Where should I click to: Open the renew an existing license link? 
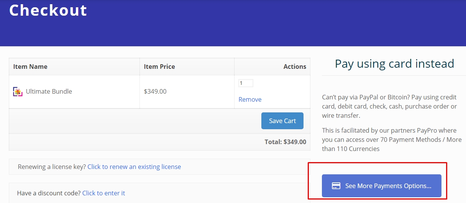tap(134, 167)
